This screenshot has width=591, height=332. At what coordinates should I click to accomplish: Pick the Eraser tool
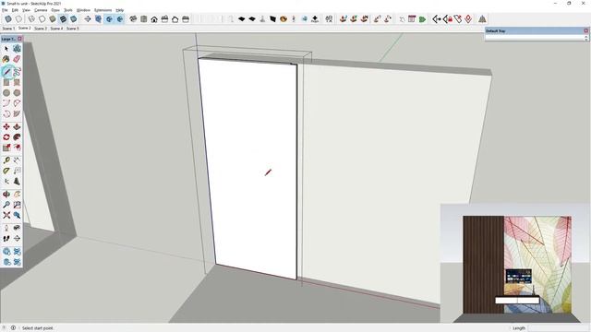(x=17, y=59)
